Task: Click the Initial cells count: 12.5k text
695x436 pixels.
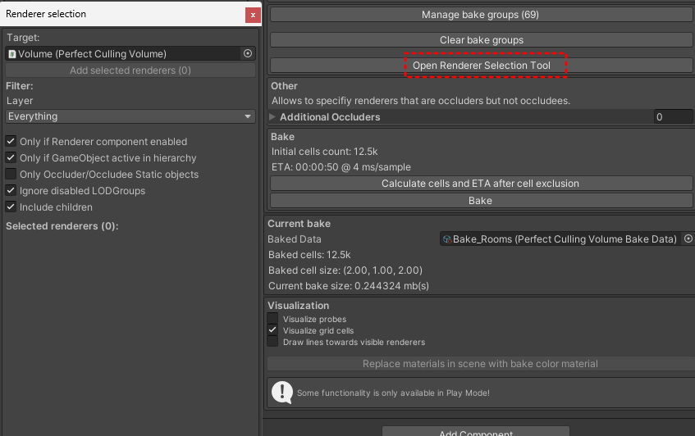Action: tap(324, 152)
